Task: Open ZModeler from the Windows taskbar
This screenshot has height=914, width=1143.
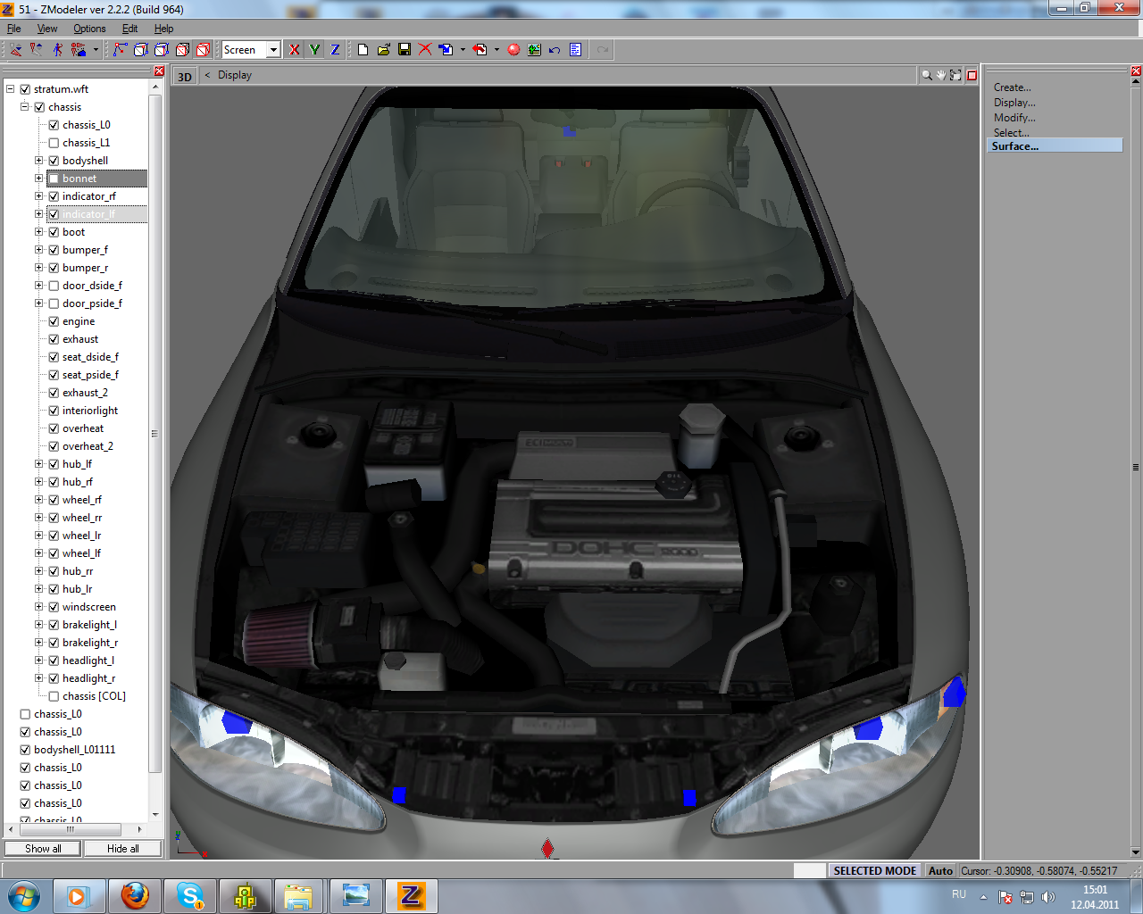Action: 411,895
